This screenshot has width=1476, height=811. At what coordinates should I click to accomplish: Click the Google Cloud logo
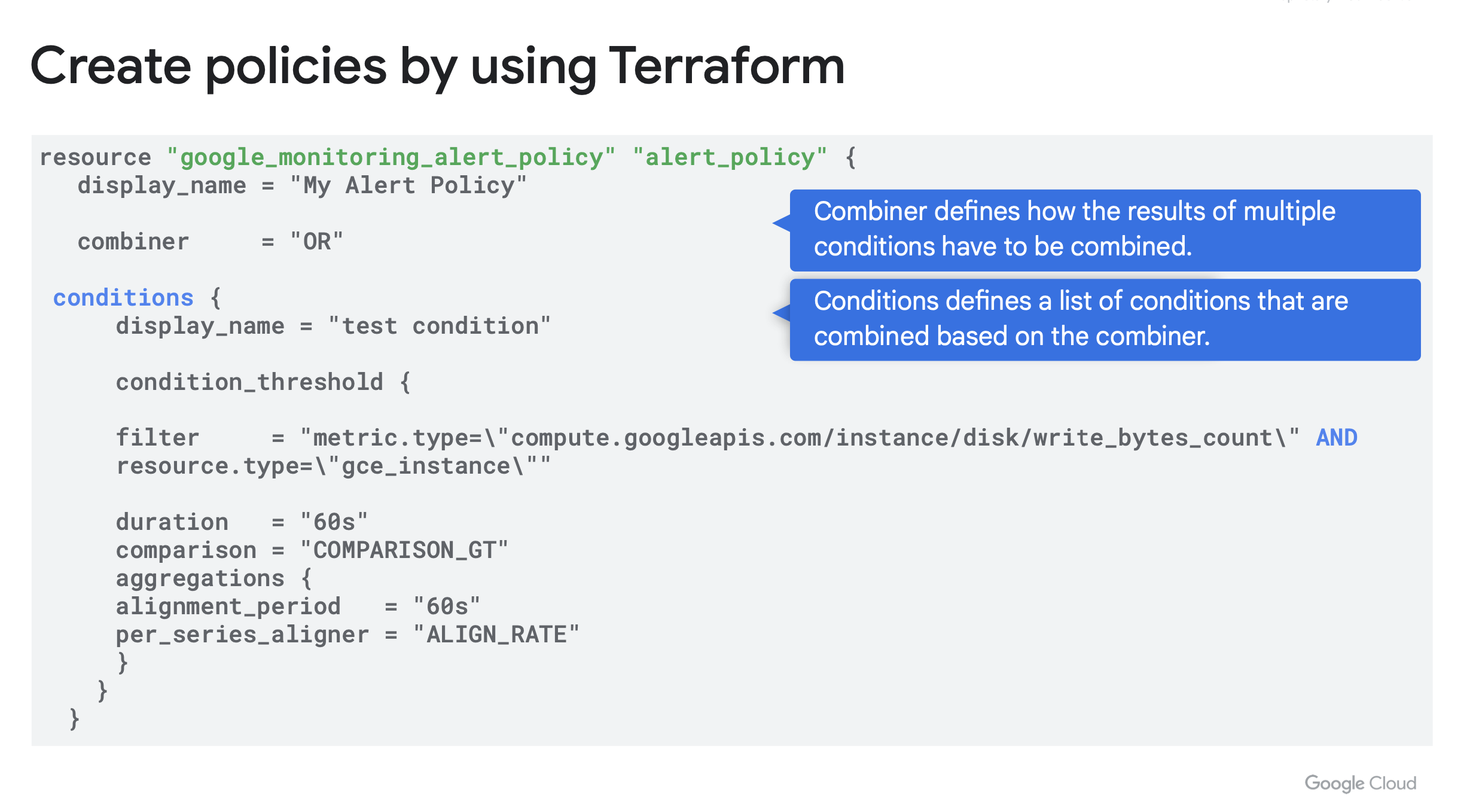tap(1359, 783)
